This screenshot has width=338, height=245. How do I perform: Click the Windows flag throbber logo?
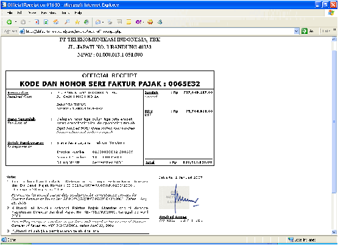pyautogui.click(x=331, y=13)
